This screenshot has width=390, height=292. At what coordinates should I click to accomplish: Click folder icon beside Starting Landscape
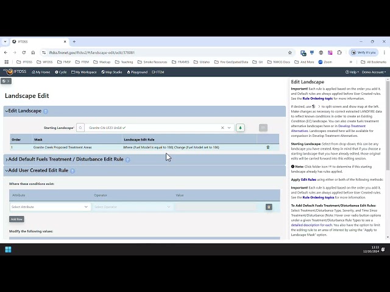click(x=80, y=128)
